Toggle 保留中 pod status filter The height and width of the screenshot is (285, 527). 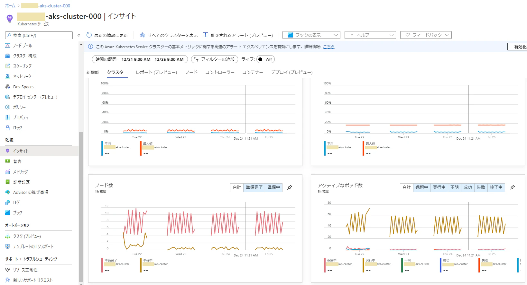(x=422, y=187)
